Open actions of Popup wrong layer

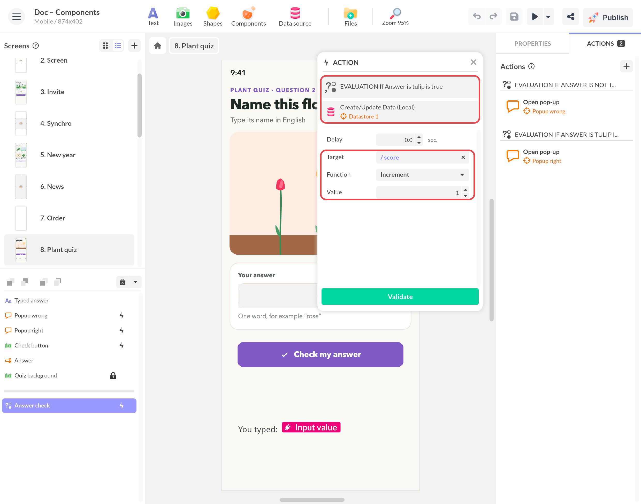(x=121, y=316)
